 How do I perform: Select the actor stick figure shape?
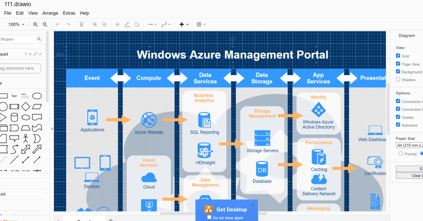(25, 139)
